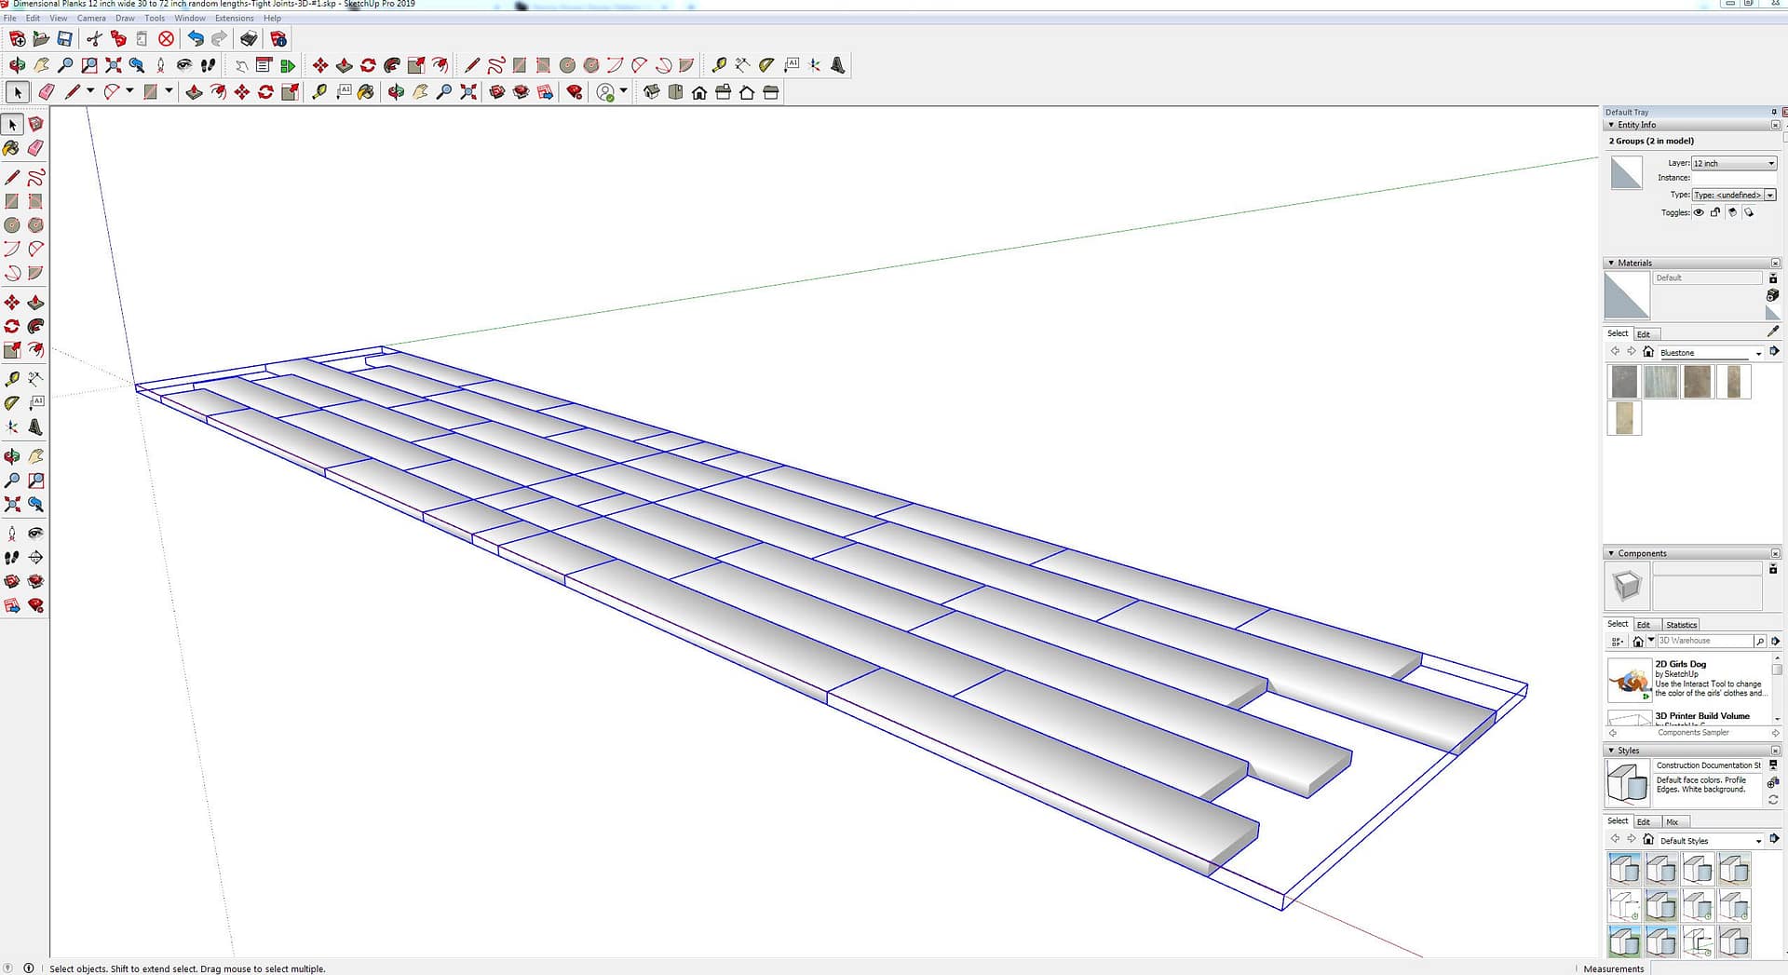Select the Eraser tool in left toolbar

tap(35, 148)
